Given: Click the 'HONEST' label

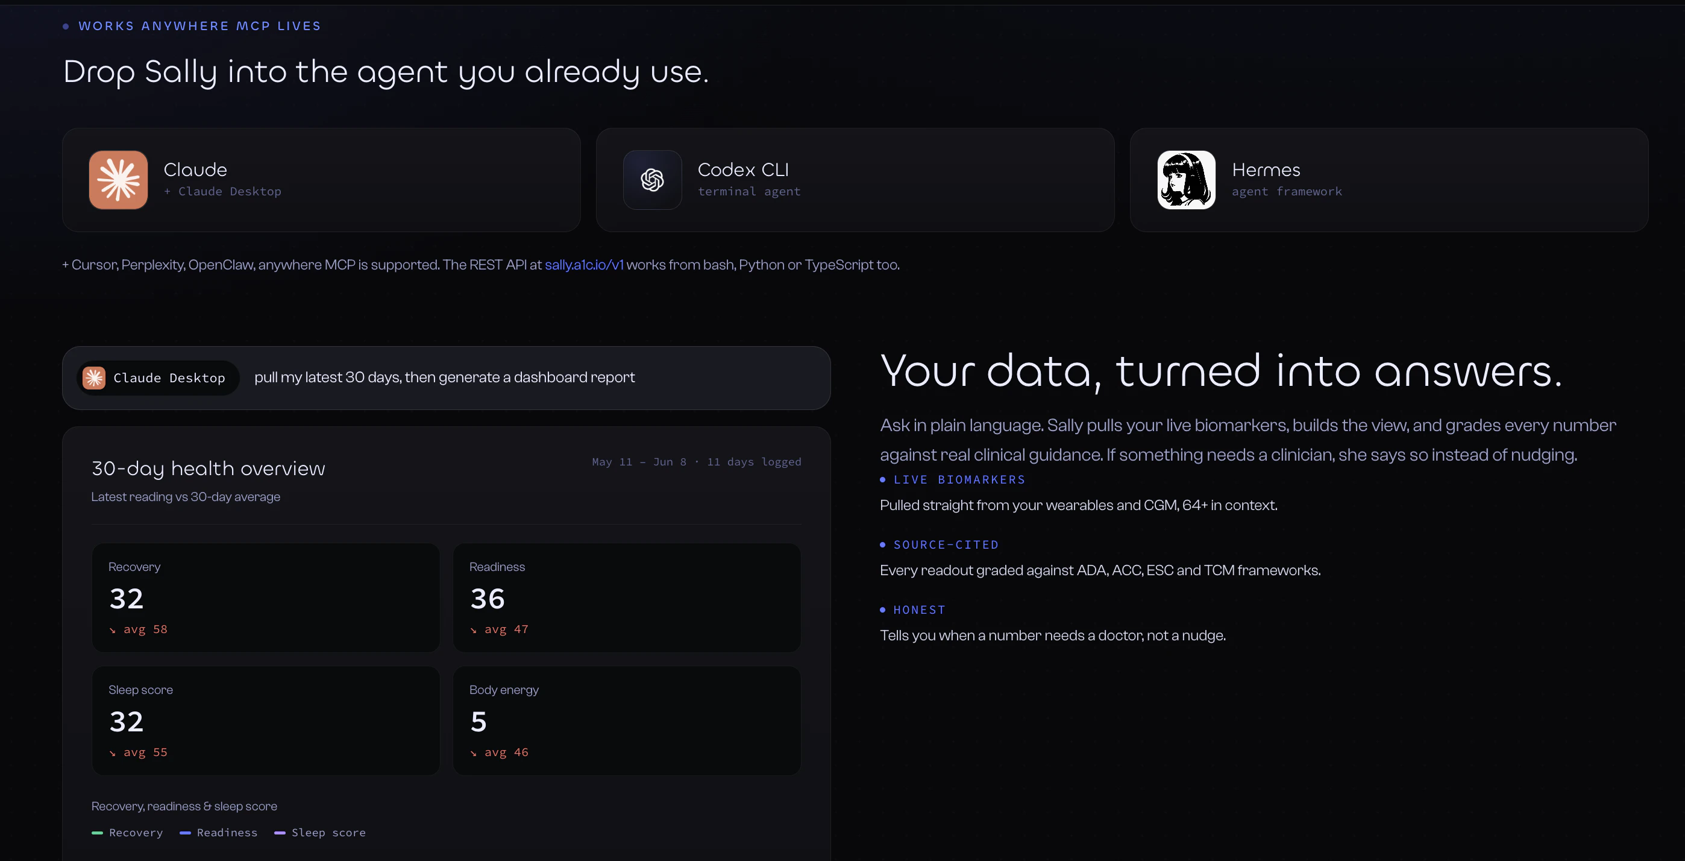Looking at the screenshot, I should pos(919,610).
